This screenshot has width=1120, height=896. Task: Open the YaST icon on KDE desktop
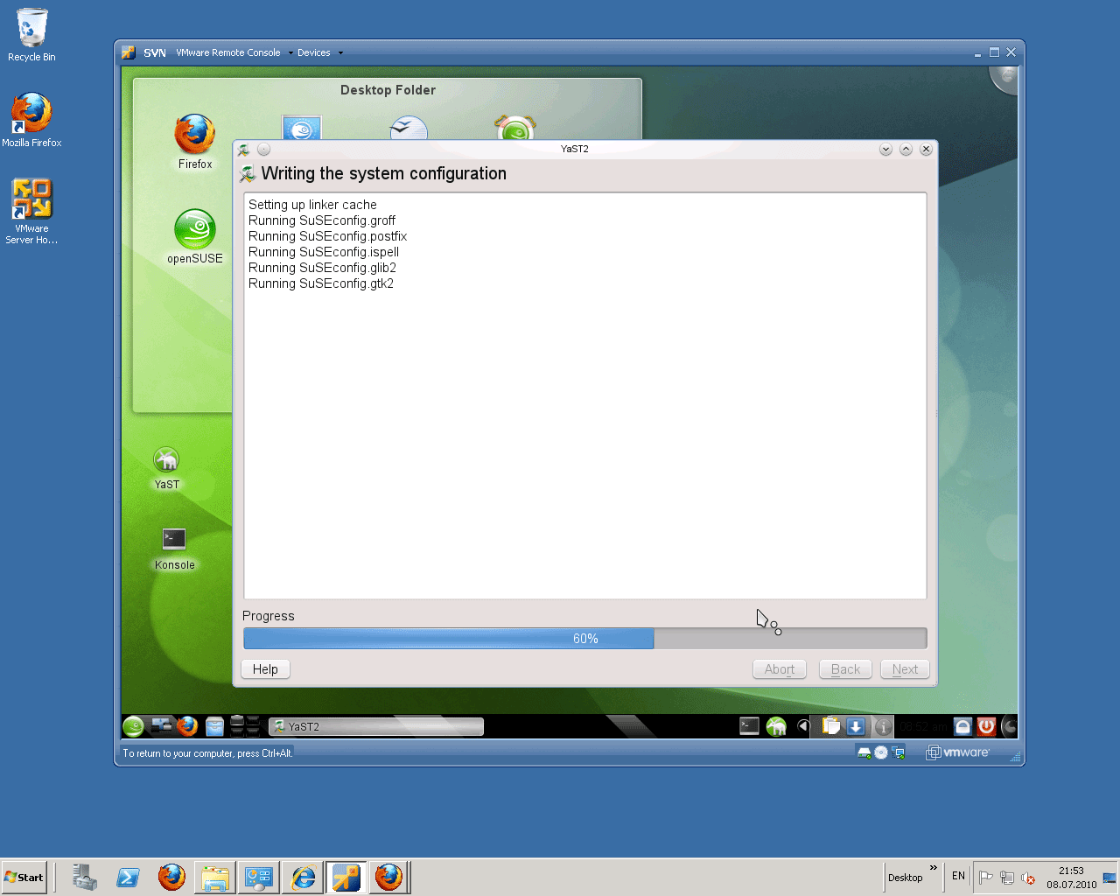(x=166, y=468)
